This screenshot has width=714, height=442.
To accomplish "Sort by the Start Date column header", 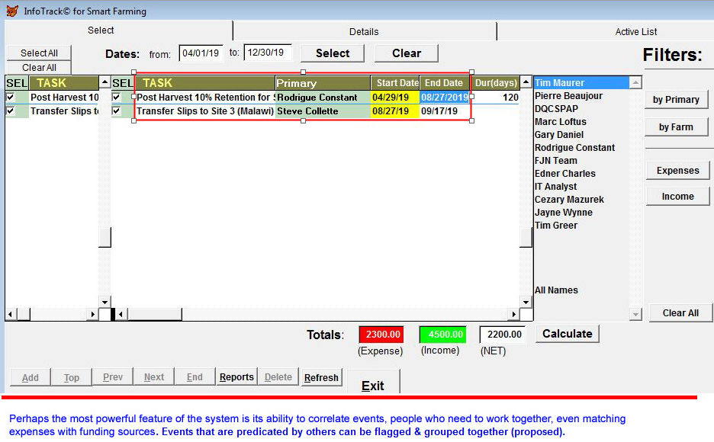I will click(x=397, y=83).
